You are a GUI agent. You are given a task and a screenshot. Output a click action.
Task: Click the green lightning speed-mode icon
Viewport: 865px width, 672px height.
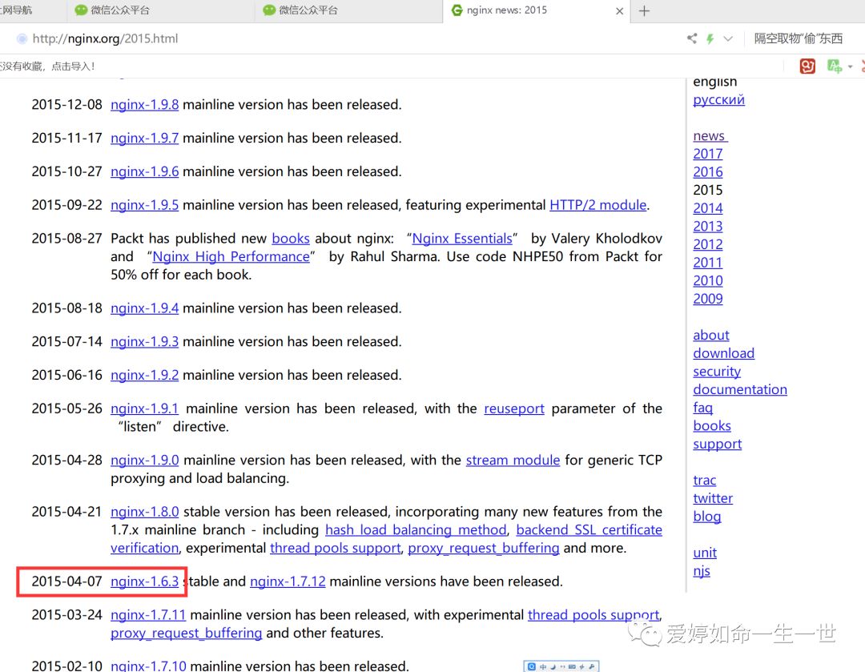pos(710,38)
